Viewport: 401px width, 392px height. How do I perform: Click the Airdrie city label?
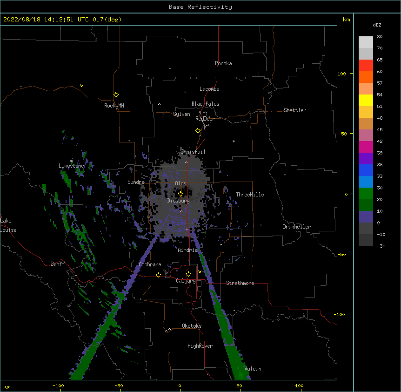(188, 250)
